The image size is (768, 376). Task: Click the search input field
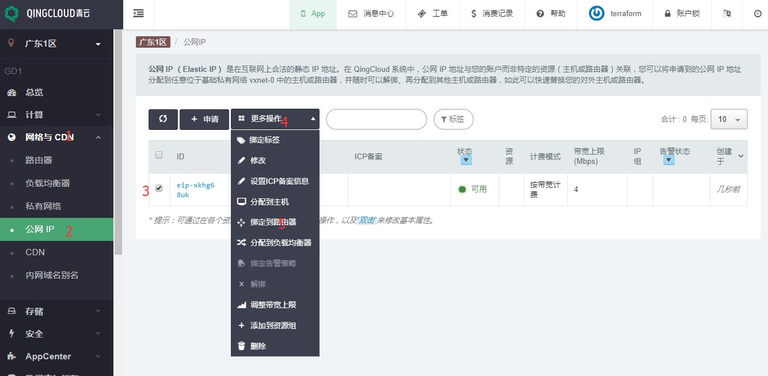tap(376, 119)
